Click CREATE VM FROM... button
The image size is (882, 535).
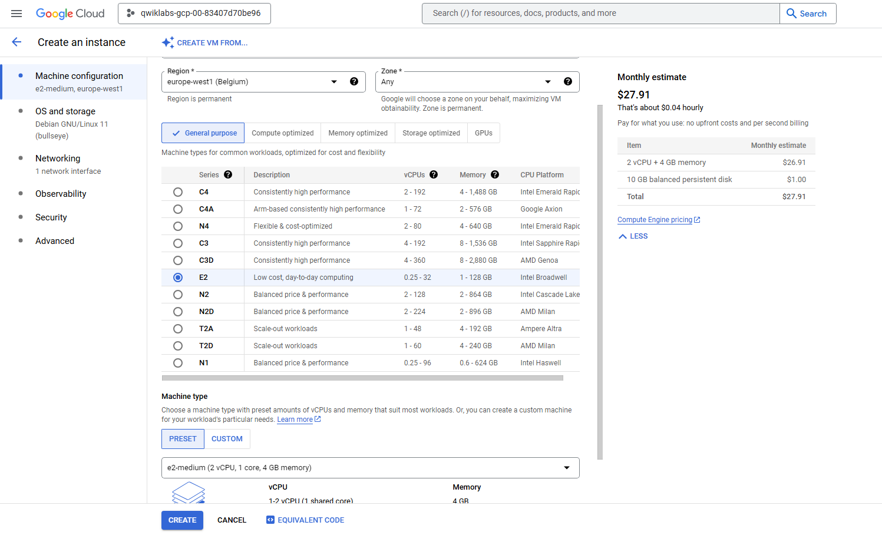pos(205,42)
